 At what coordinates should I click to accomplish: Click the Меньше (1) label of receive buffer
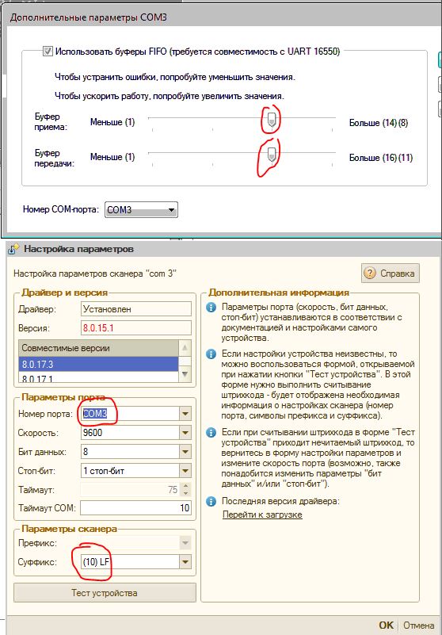point(112,122)
